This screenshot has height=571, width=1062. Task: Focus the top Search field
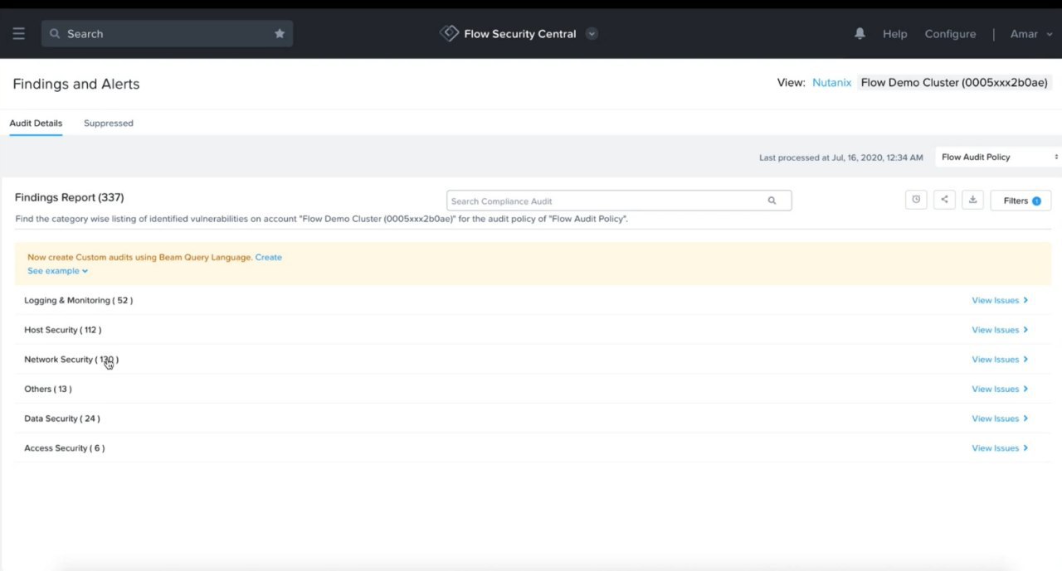[x=167, y=34]
